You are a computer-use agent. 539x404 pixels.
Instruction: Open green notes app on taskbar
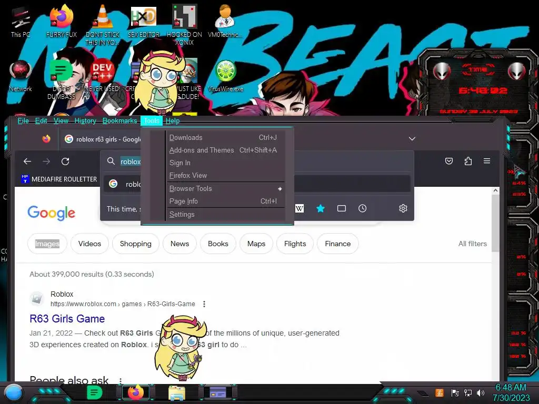(95, 392)
